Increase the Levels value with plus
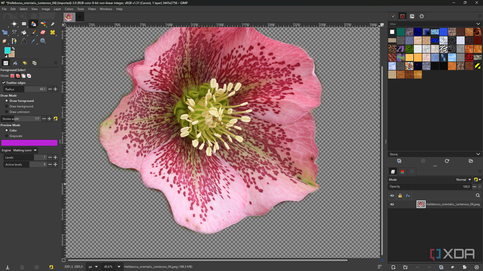Screen dimensions: 483x271 point(55,158)
